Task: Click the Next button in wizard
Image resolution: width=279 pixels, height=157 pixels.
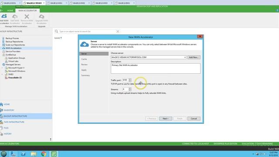Action: (166, 119)
